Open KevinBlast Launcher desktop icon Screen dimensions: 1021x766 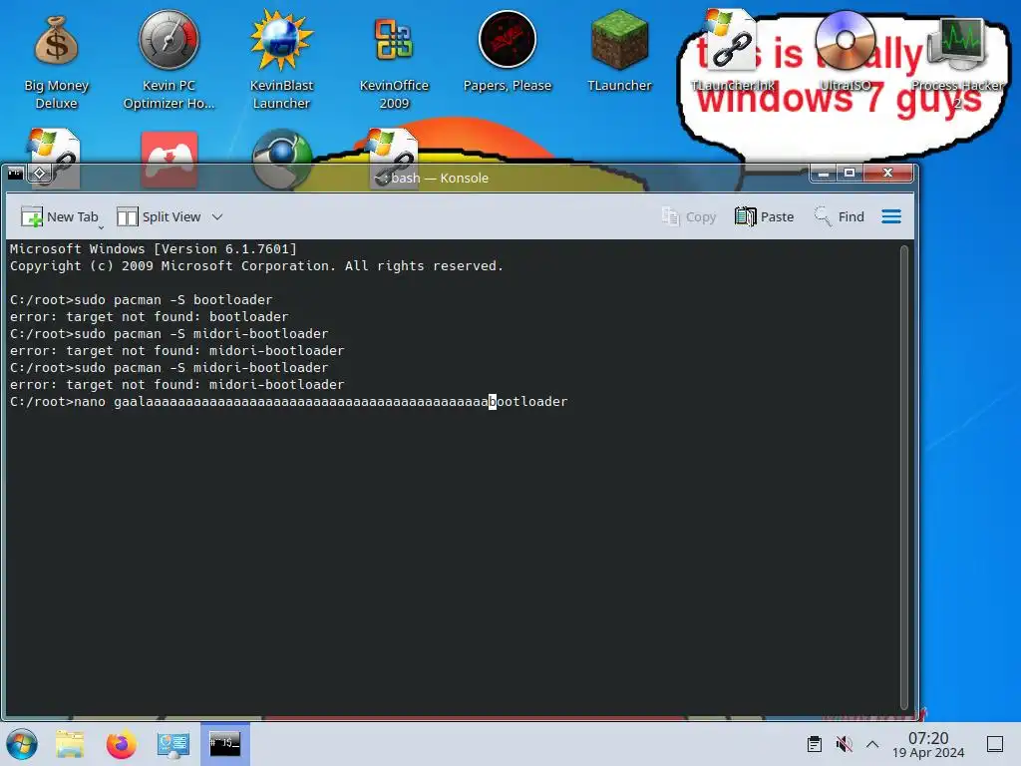tap(281, 60)
